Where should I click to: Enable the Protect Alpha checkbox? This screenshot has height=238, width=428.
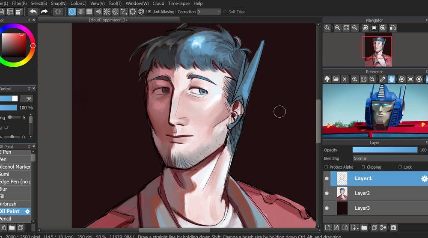[x=326, y=167]
